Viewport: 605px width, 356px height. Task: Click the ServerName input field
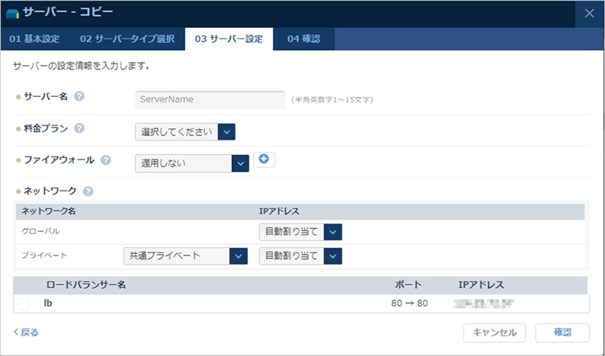[x=210, y=100]
